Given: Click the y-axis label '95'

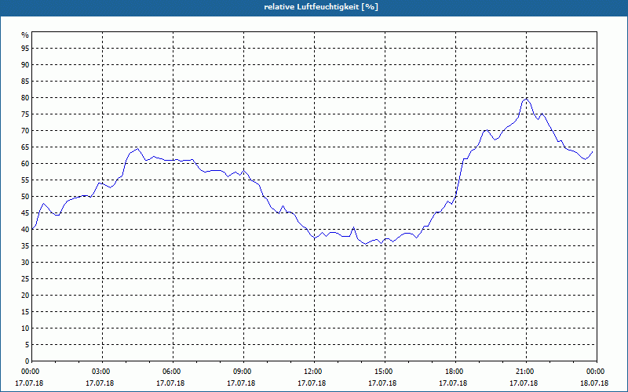Looking at the screenshot, I should pos(25,49).
